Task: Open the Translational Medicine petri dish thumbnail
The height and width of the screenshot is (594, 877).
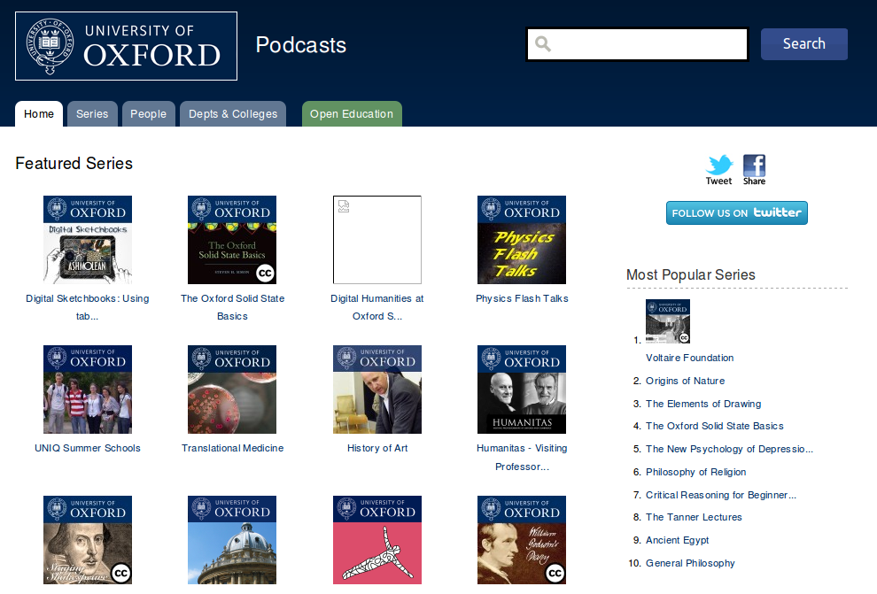Action: pyautogui.click(x=232, y=390)
